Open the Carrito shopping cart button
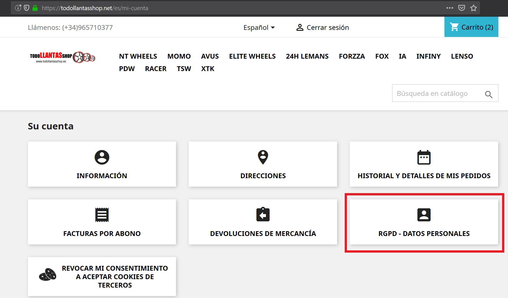Image resolution: width=508 pixels, height=298 pixels. pos(471,27)
